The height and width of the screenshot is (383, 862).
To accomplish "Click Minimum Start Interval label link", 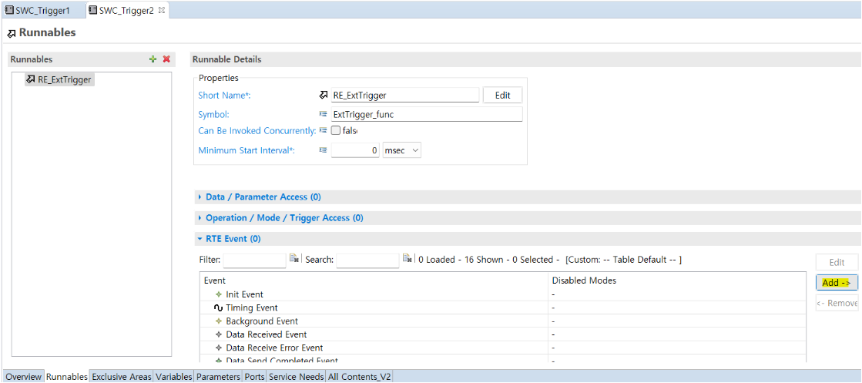I will [247, 150].
